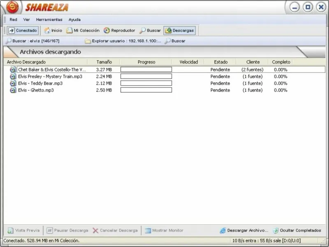Click audio icon of Mystery Train file
This screenshot has width=329, height=247.
click(x=13, y=77)
